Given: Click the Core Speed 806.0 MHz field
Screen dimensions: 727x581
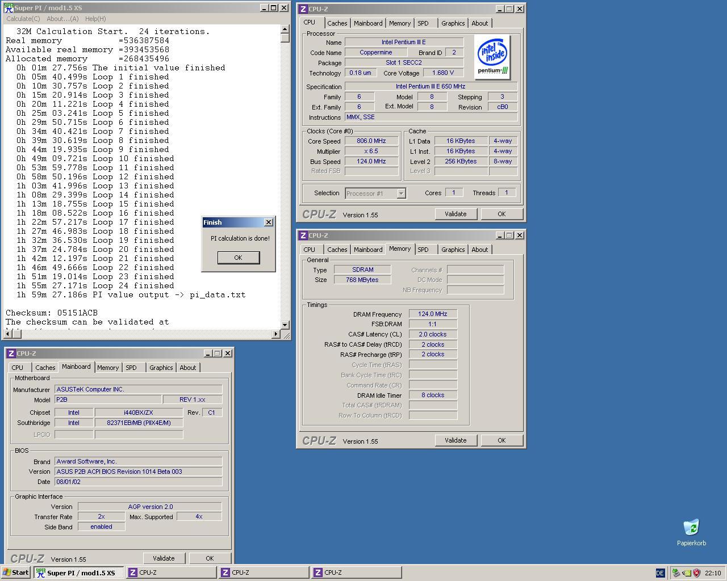Looking at the screenshot, I should (371, 141).
